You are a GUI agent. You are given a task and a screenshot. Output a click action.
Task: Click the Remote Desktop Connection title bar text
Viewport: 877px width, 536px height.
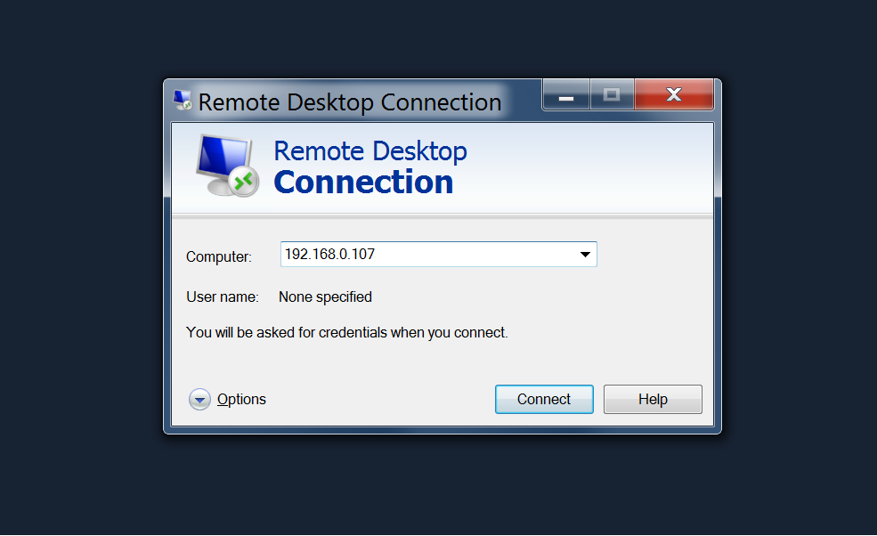point(350,102)
